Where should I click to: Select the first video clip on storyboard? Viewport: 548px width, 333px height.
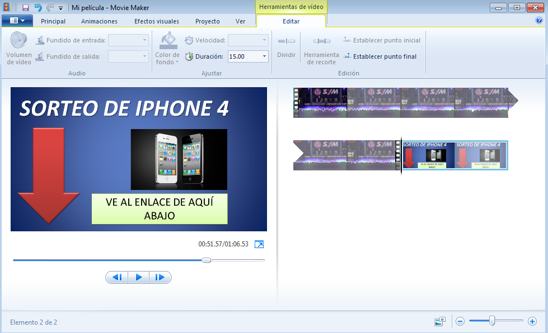(x=405, y=102)
